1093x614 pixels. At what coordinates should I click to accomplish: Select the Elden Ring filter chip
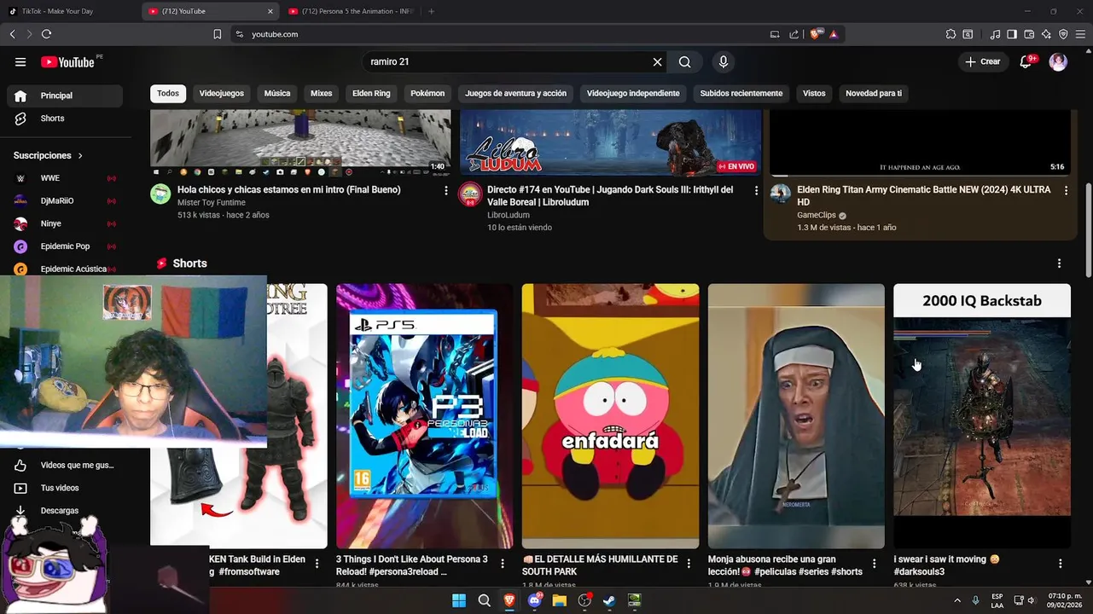coord(371,94)
